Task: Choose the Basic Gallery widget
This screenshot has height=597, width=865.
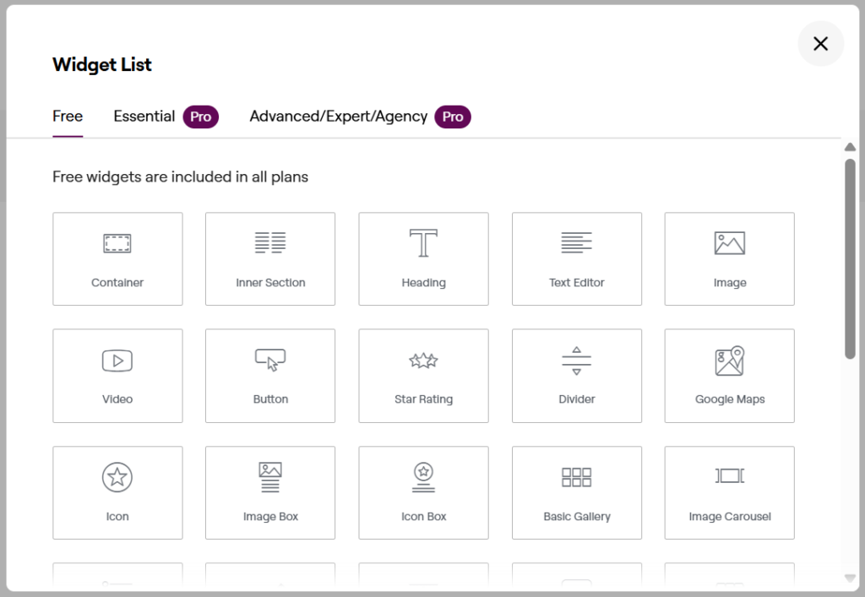Action: (x=576, y=492)
